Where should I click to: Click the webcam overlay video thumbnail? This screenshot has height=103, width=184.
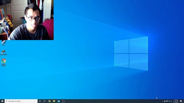pyautogui.click(x=27, y=20)
